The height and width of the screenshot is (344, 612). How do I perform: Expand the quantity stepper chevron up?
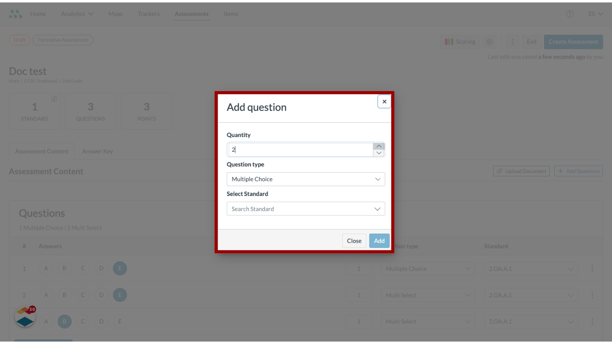(x=379, y=146)
